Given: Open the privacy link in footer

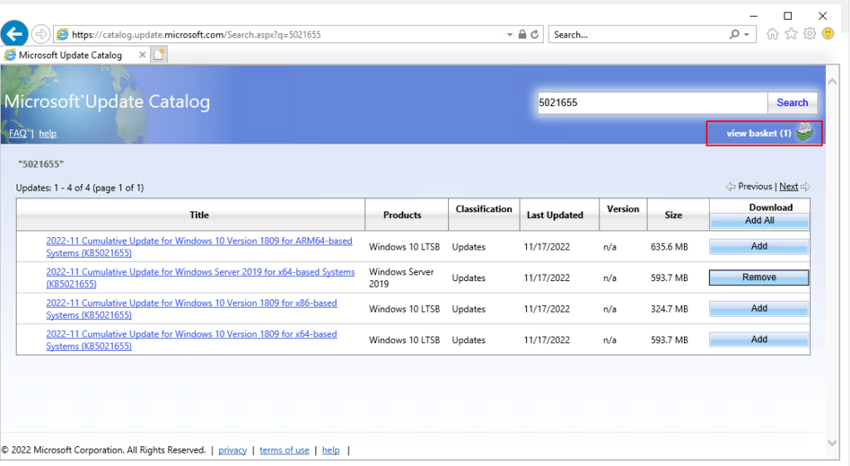Looking at the screenshot, I should (232, 449).
